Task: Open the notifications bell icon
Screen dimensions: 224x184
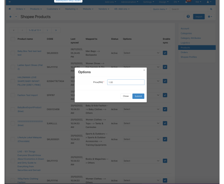Action: (x=186, y=2)
